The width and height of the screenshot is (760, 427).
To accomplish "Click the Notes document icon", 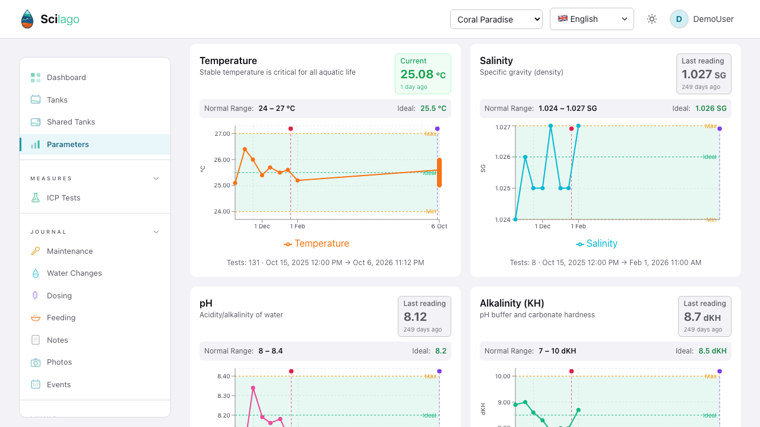I will 36,340.
